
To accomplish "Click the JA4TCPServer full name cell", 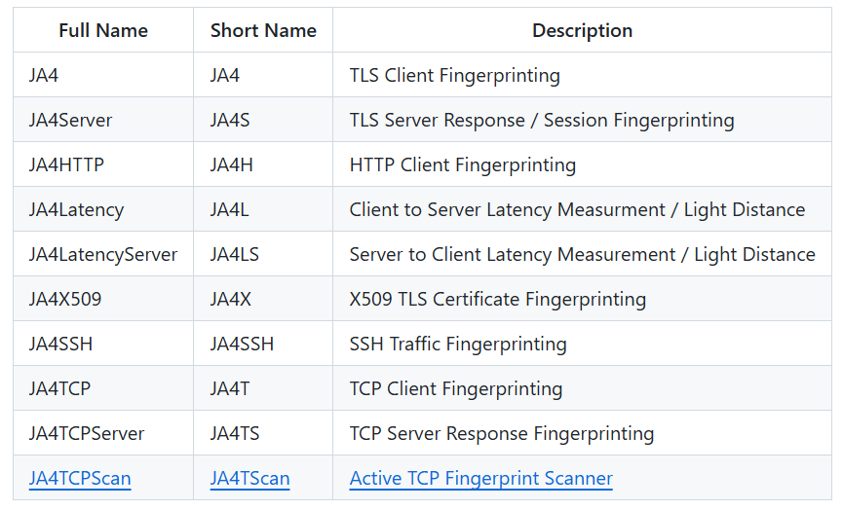I will [103, 433].
